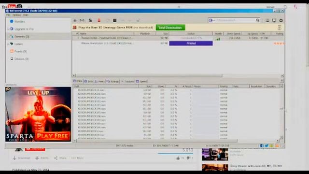Click the red ad icon in banner
The height and width of the screenshot is (174, 309).
click(75, 28)
